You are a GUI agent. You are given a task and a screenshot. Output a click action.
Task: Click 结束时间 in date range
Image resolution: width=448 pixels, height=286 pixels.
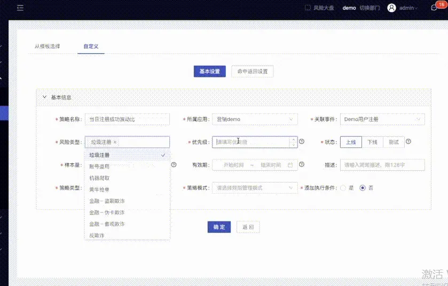271,165
